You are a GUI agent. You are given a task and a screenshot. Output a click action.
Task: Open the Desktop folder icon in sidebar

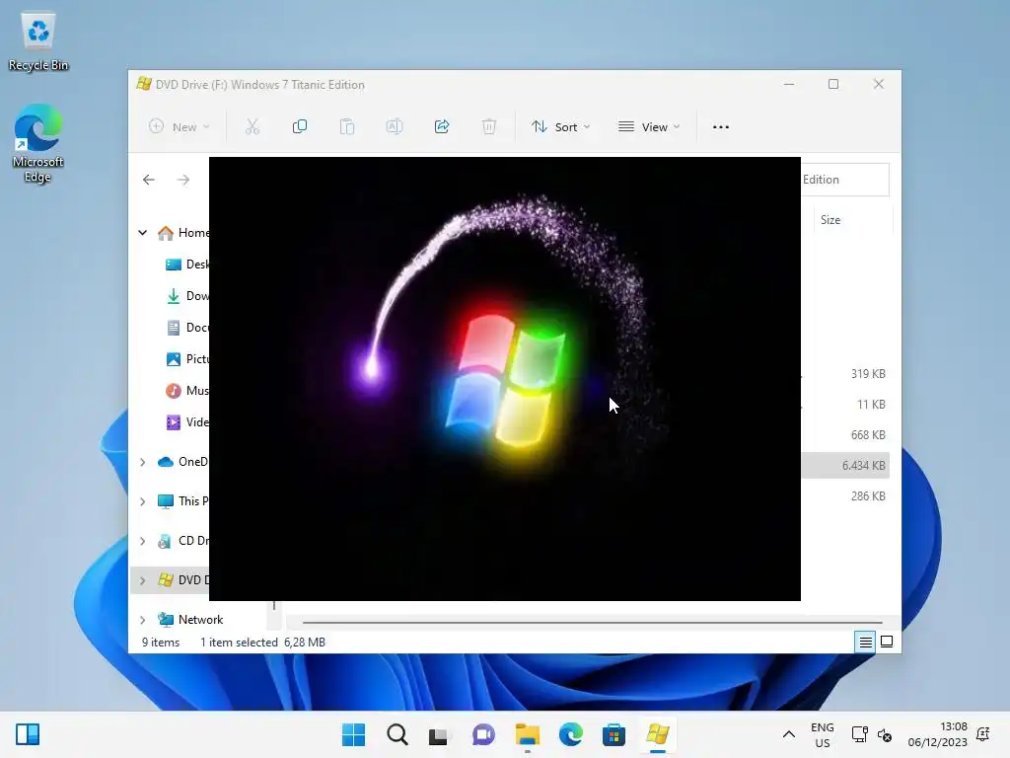tap(174, 265)
